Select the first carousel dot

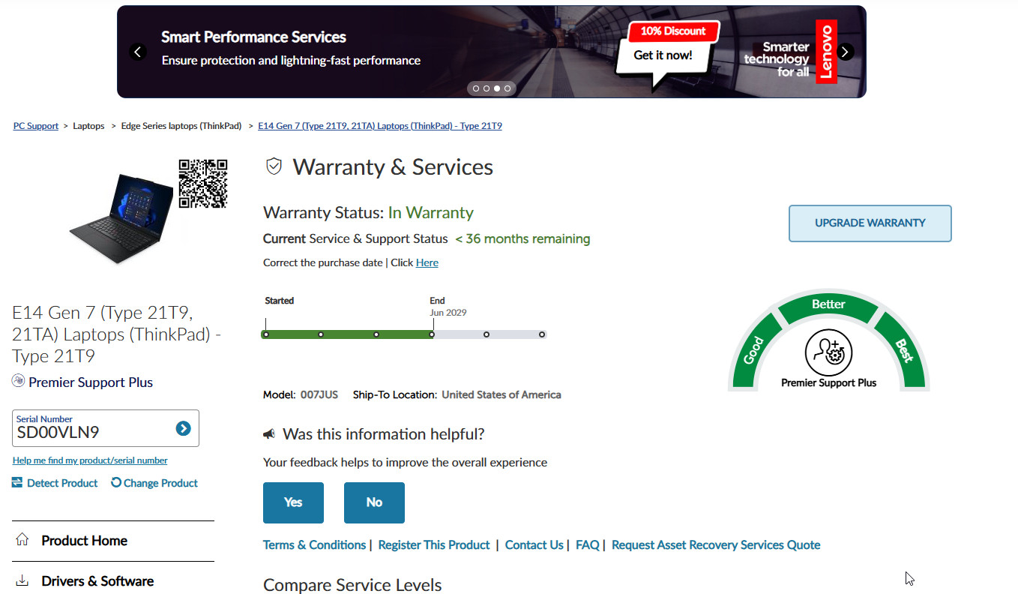(x=475, y=88)
